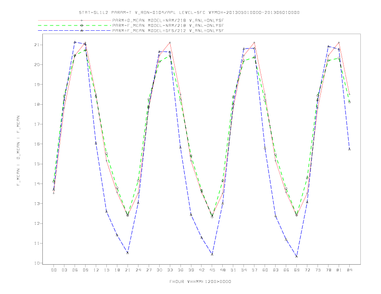Viewport: 381px width, 294px height.
Task: Click x-axis forecast hour label 81
Action: pyautogui.click(x=339, y=270)
